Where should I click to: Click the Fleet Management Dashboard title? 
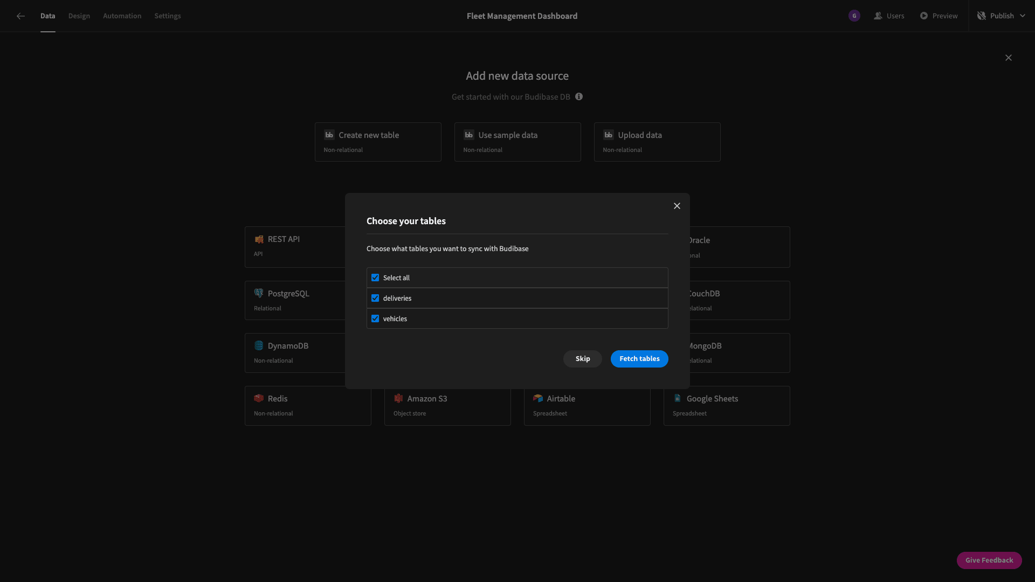point(522,16)
